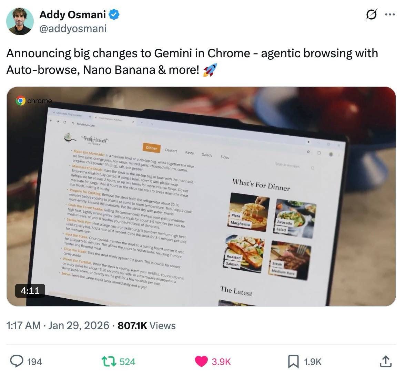Select the Dessert tab in video
Screen dimensions: 406x375
click(171, 151)
